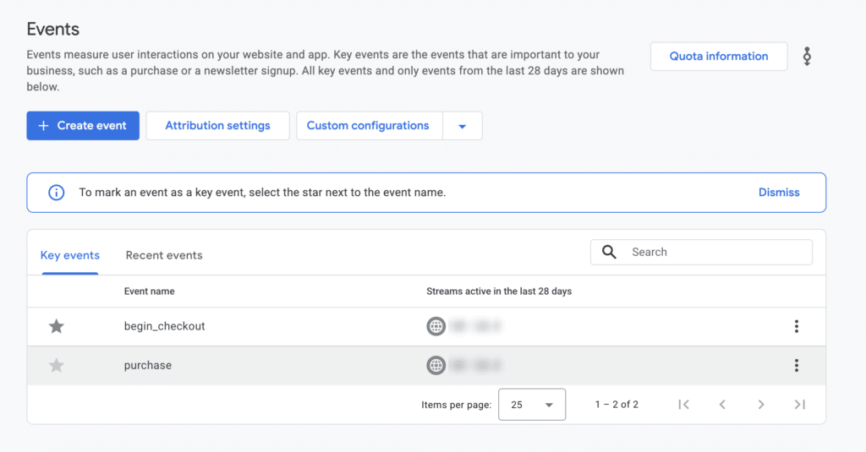The height and width of the screenshot is (452, 866).
Task: Click the Events page heading
Action: (x=53, y=30)
